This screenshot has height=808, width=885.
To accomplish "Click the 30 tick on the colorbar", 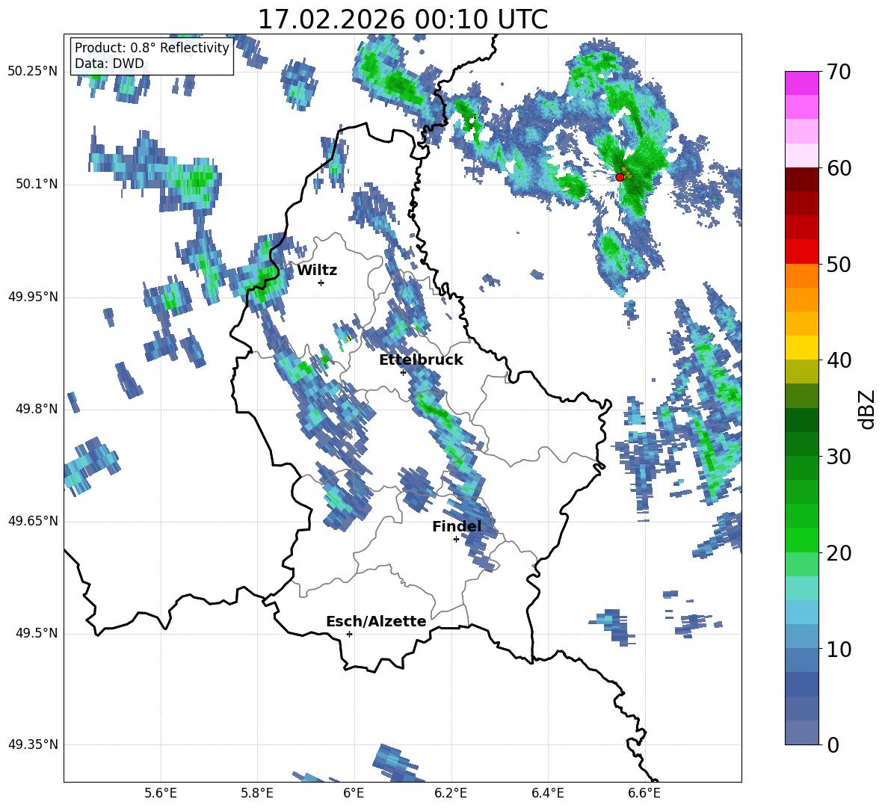I will pyautogui.click(x=838, y=456).
